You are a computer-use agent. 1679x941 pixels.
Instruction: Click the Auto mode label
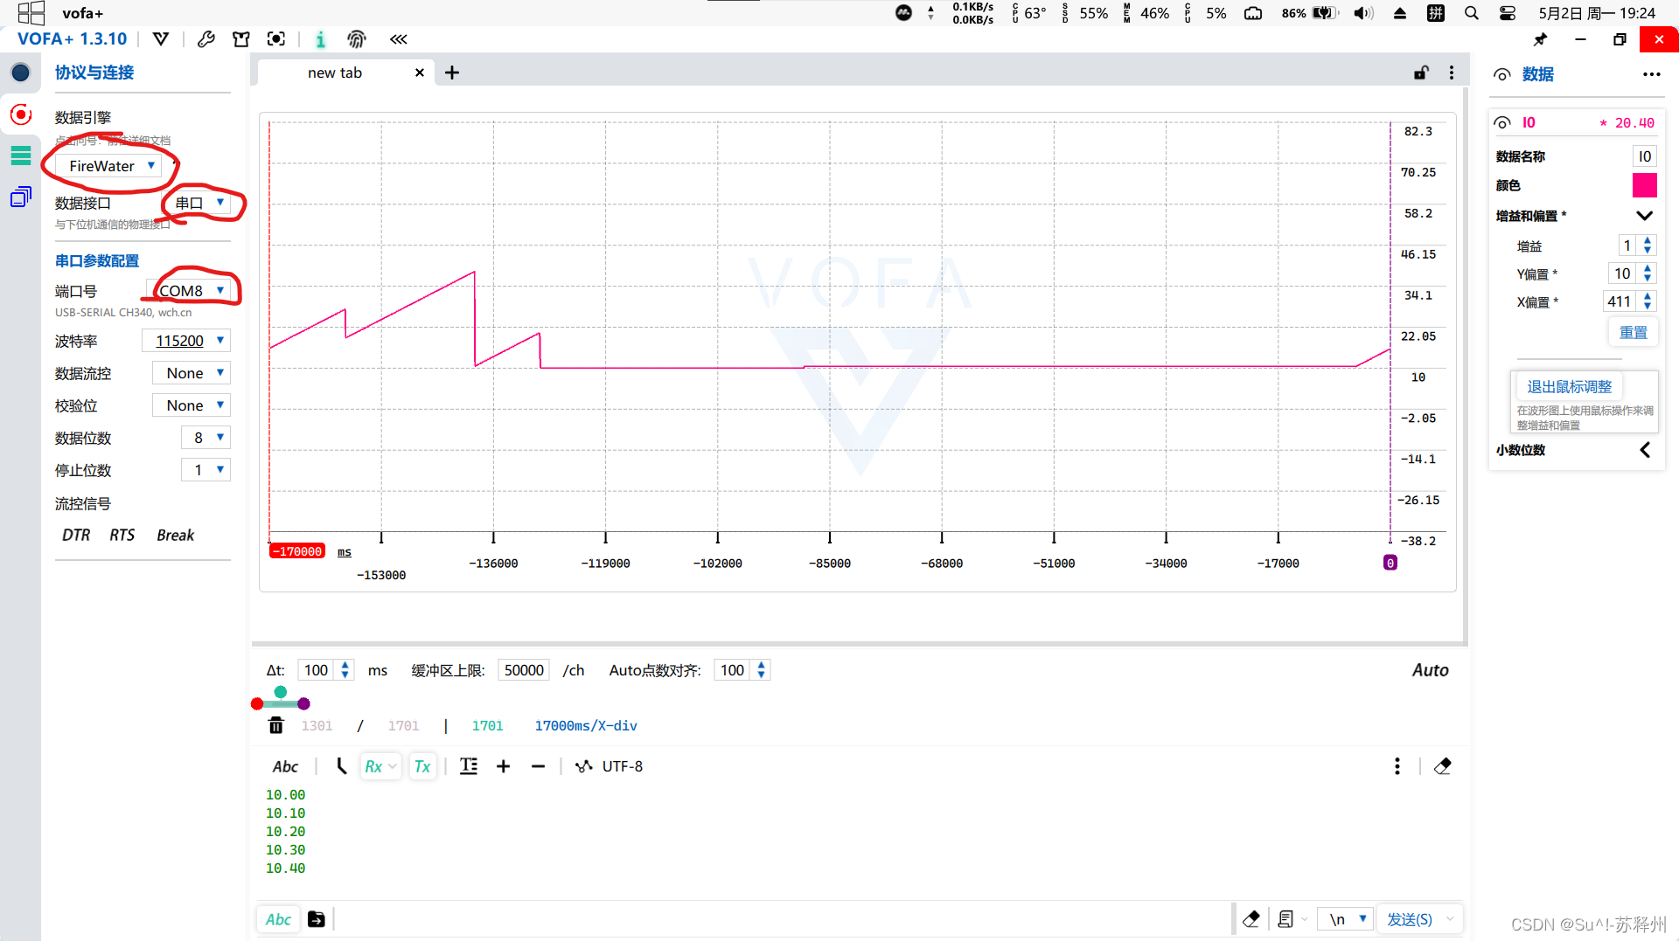coord(1430,670)
